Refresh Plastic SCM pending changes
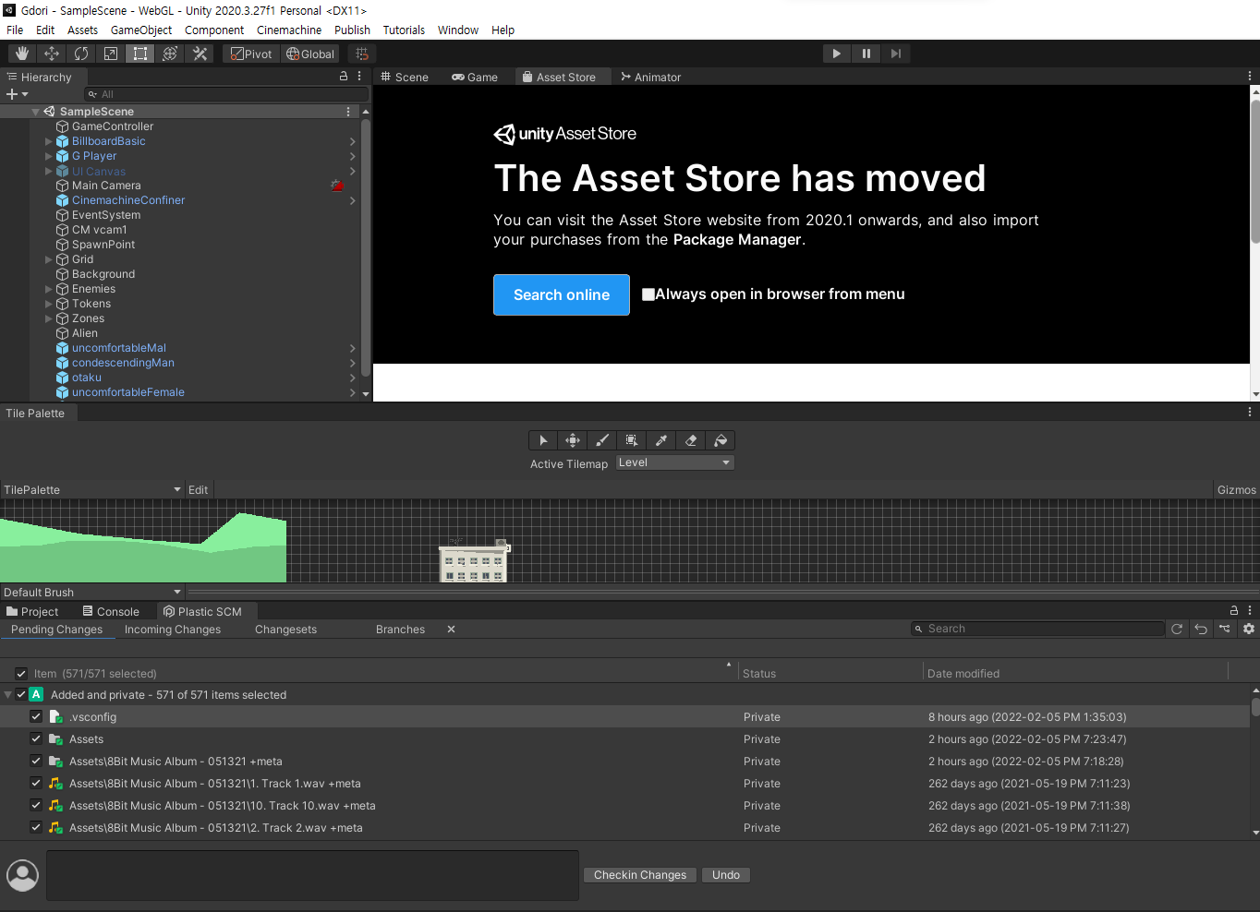 (x=1177, y=629)
